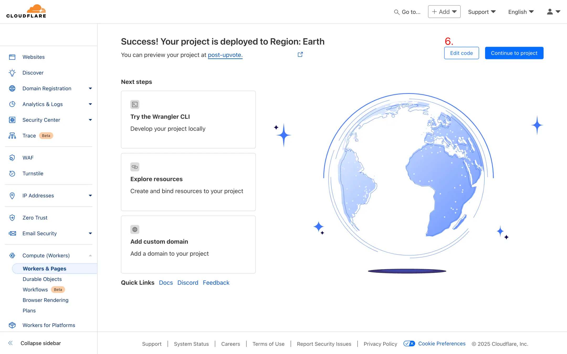Image resolution: width=567 pixels, height=354 pixels.
Task: Select Workers & Pages menu item
Action: [x=55, y=269]
